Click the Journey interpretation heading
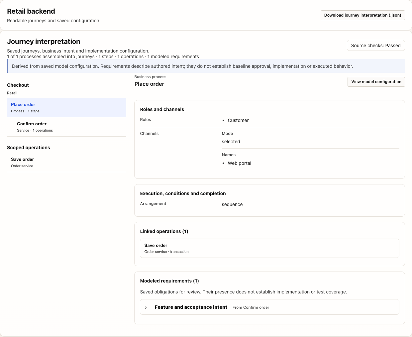The width and height of the screenshot is (412, 337). (44, 42)
